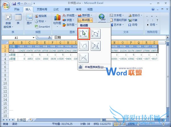171x127 pixels.
Task: Zoom in with the plus button
Action: point(163,124)
